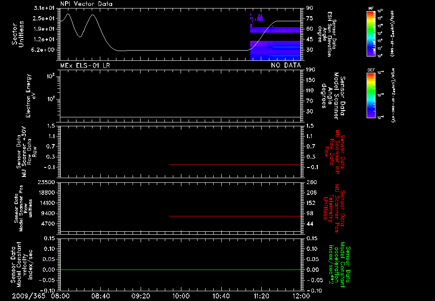The image size is (435, 301).
Task: Click the 12:00 time axis label
Action: tap(301, 296)
